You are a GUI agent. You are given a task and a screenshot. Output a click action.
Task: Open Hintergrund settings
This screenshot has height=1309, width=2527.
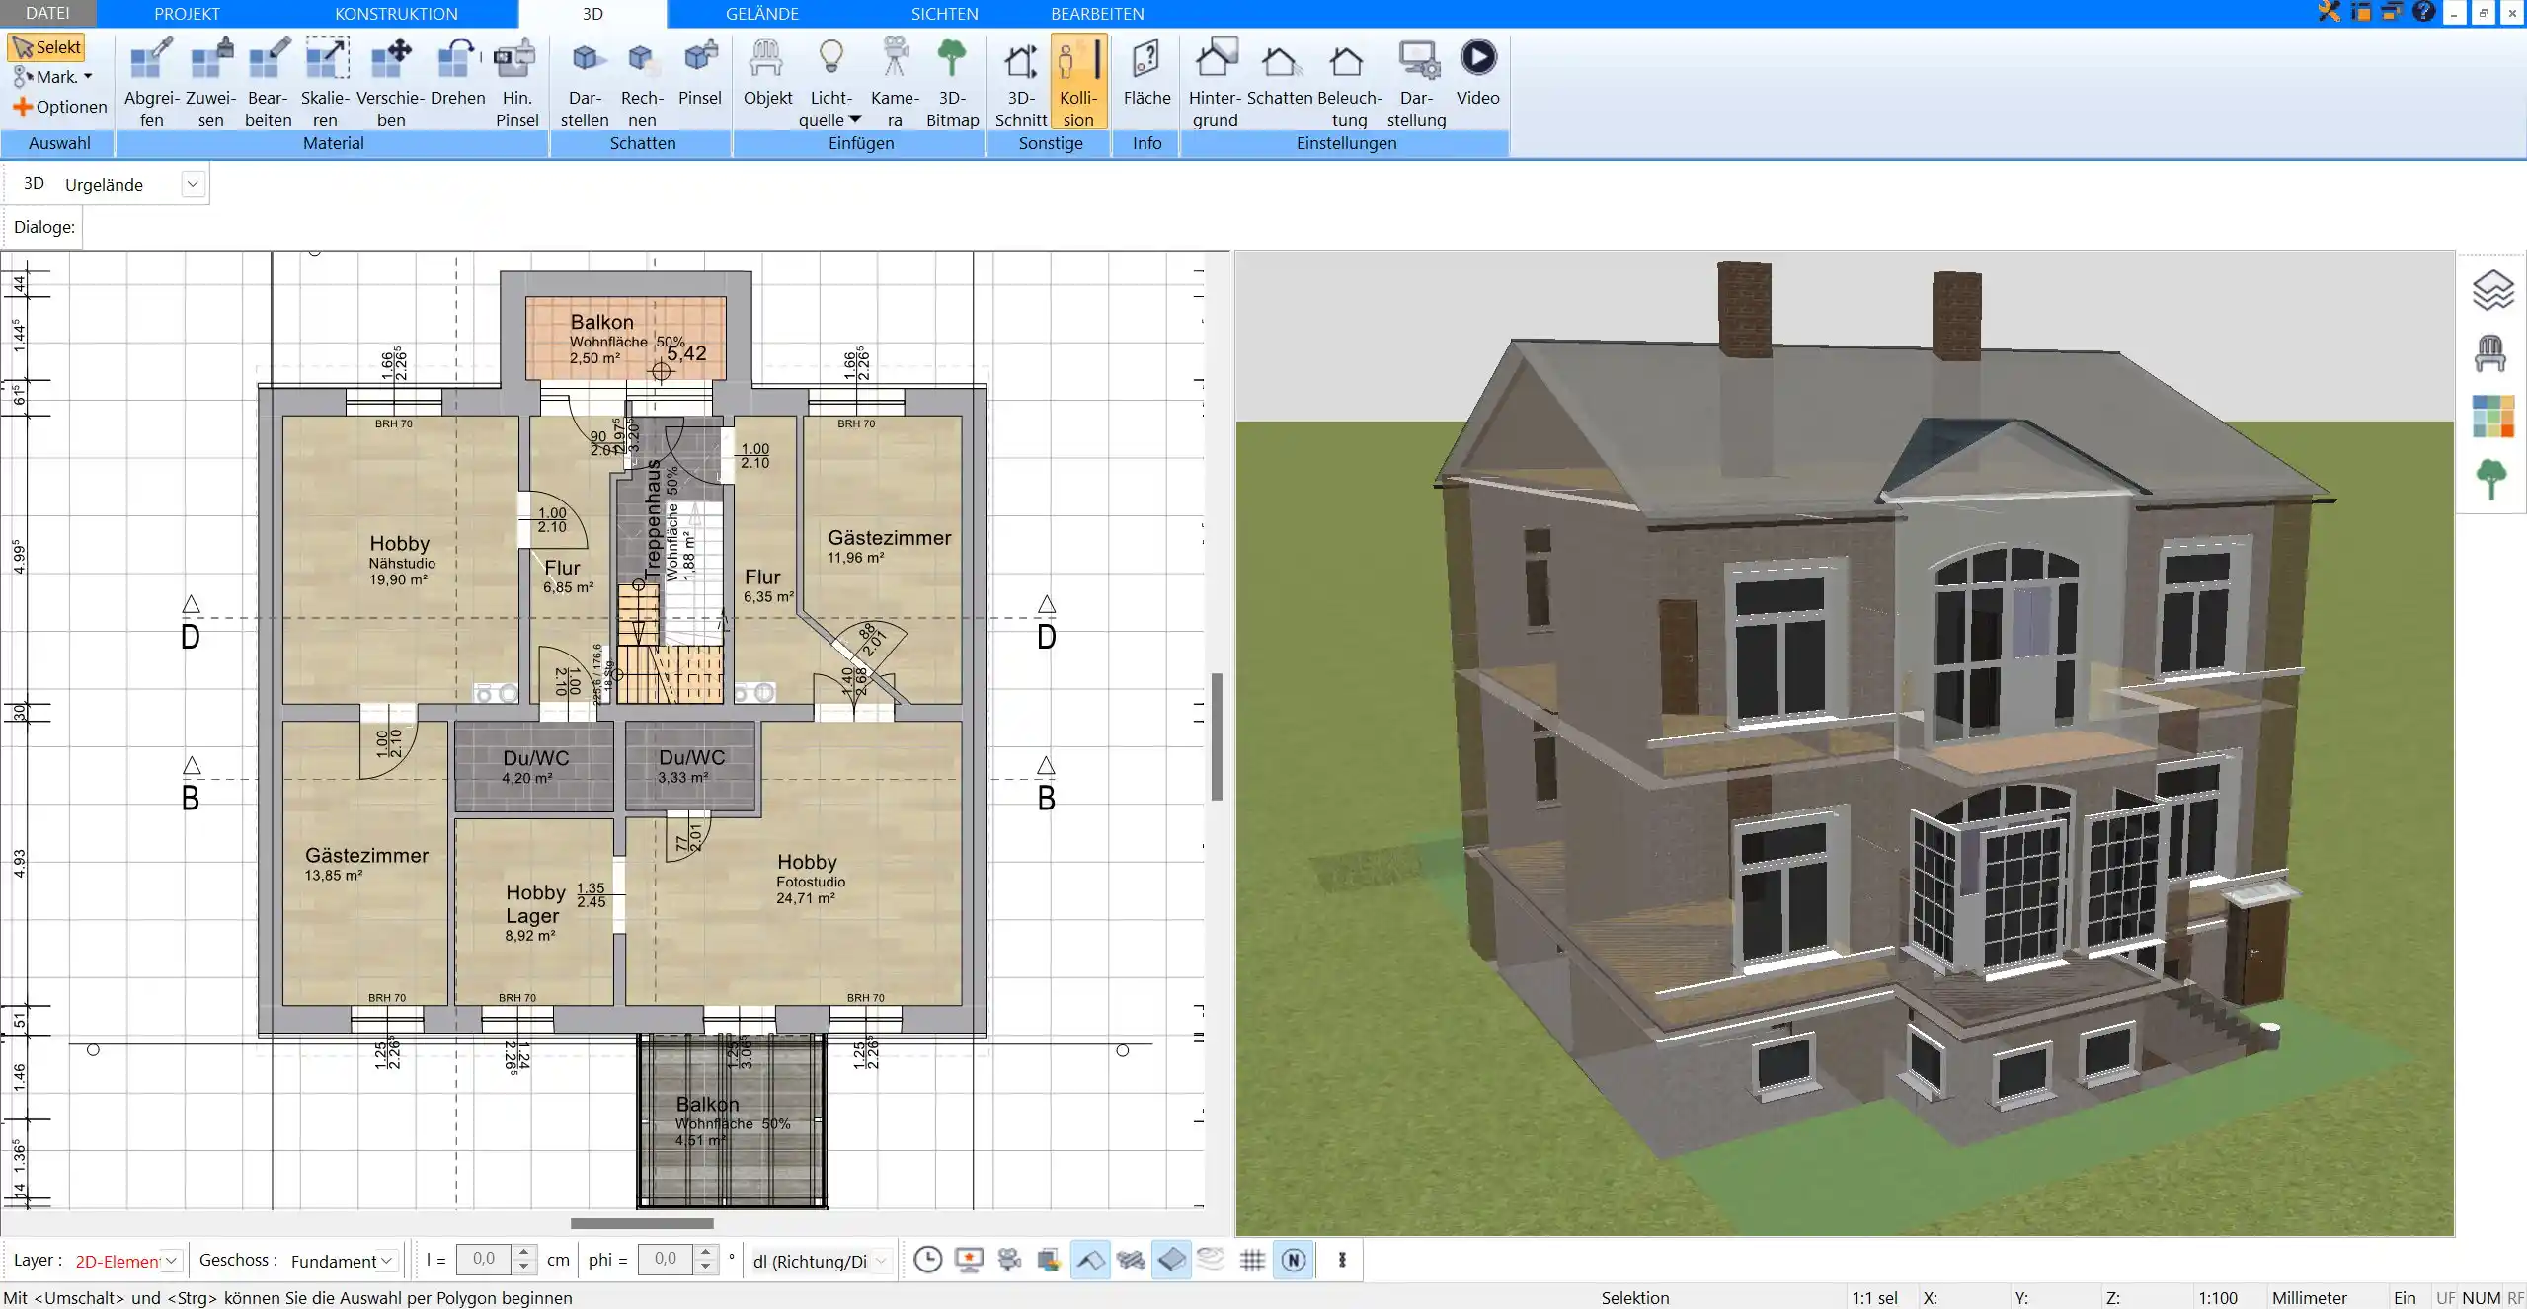tap(1215, 82)
